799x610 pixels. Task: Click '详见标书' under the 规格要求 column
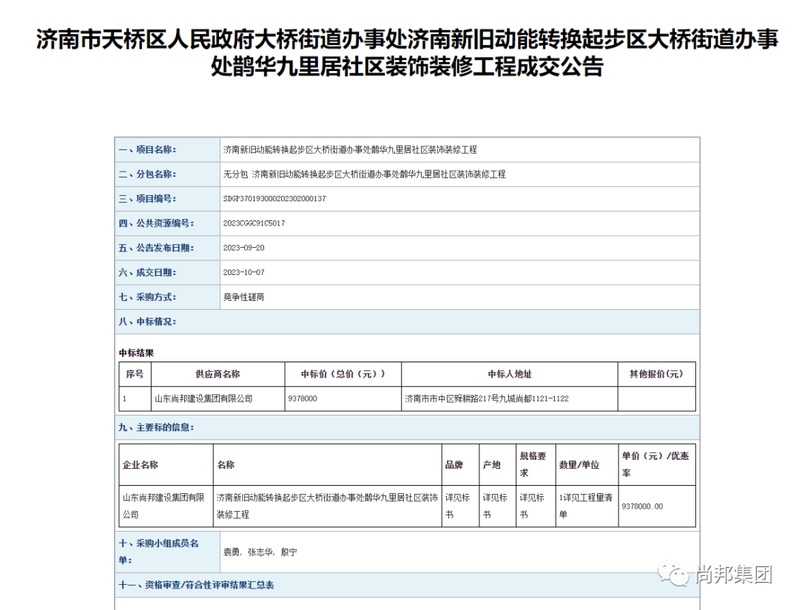[x=536, y=506]
